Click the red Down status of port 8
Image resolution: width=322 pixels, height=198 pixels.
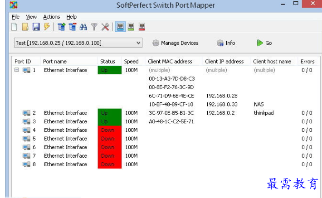(110, 164)
